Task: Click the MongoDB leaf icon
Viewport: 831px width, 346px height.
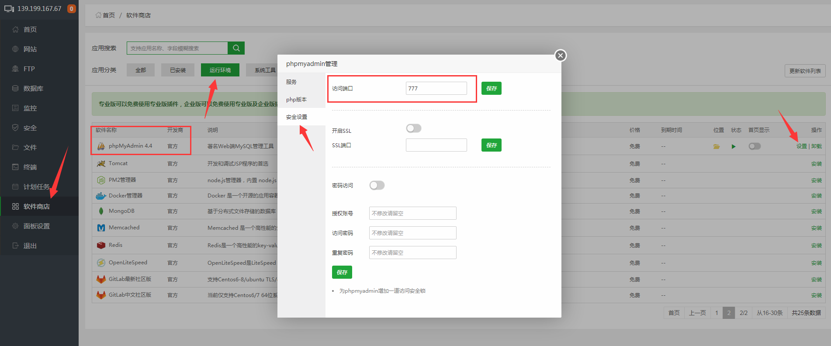Action: point(101,211)
